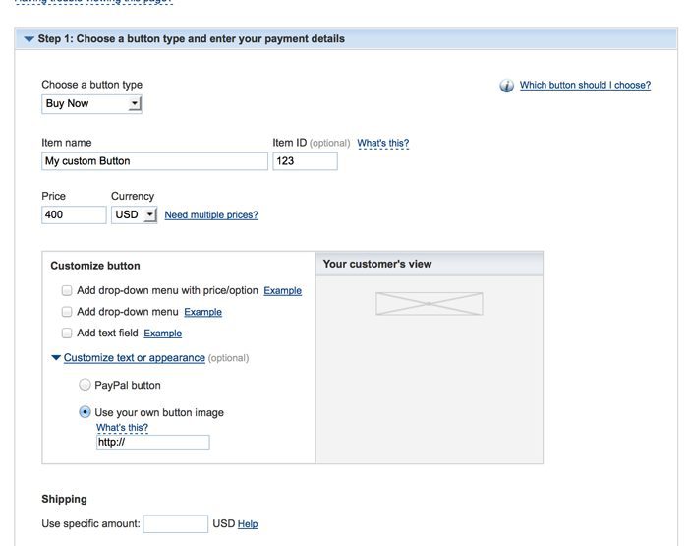Click the button image URL field
The width and height of the screenshot is (688, 546).
click(152, 443)
